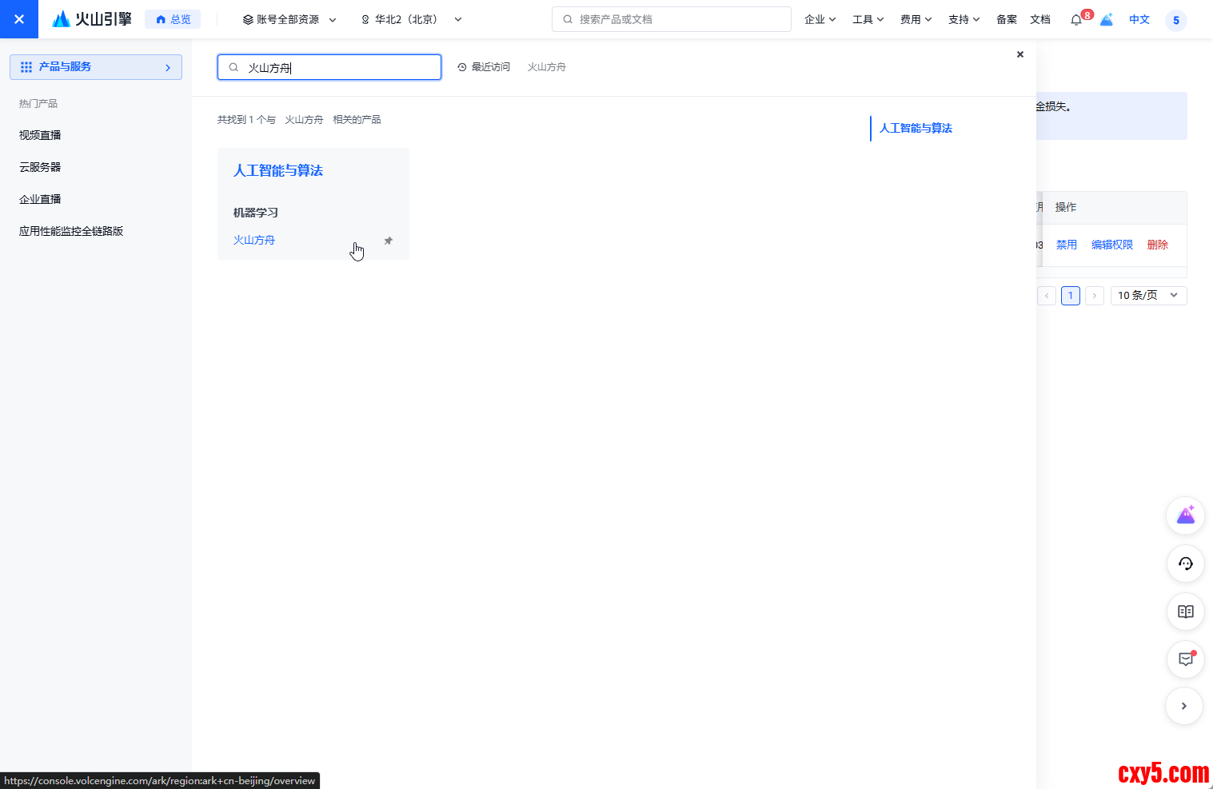The height and width of the screenshot is (789, 1213).
Task: Click the 搜索产品或文档 search field
Action: point(672,19)
